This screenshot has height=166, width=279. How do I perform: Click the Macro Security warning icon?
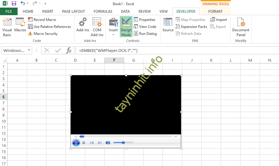click(30, 34)
